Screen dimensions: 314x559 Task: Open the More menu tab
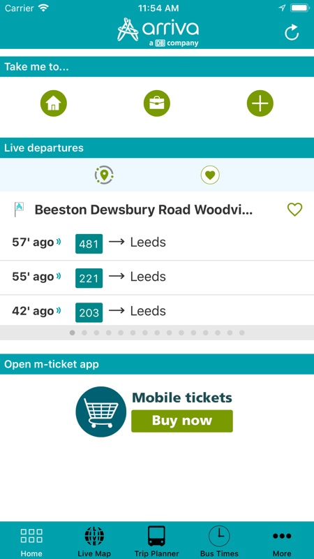click(x=282, y=541)
